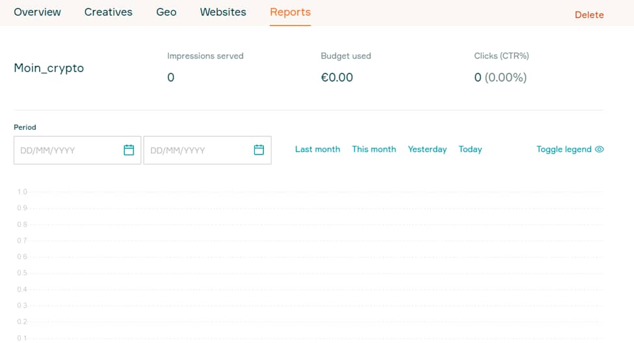
Task: Click the €0.00 Budget used amount
Action: [x=337, y=77]
